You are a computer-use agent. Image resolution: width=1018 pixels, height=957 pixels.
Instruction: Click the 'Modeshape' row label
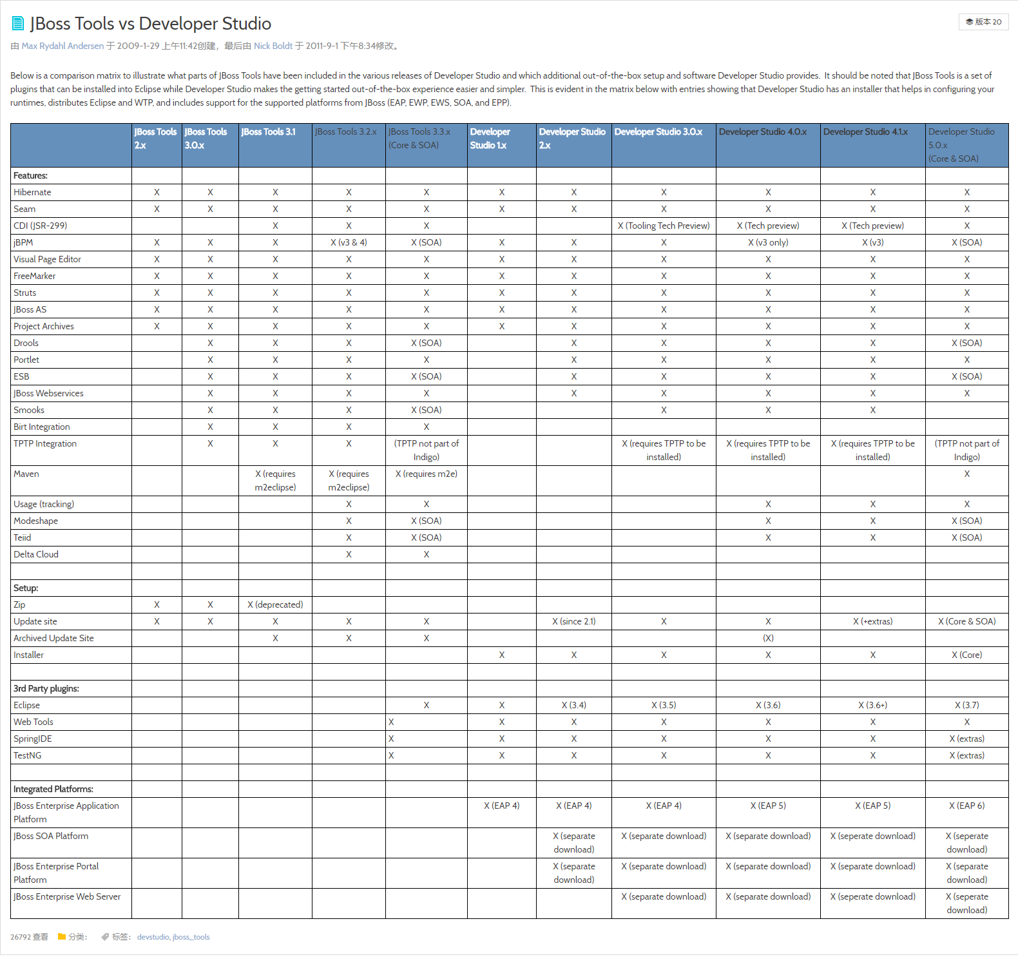click(35, 521)
